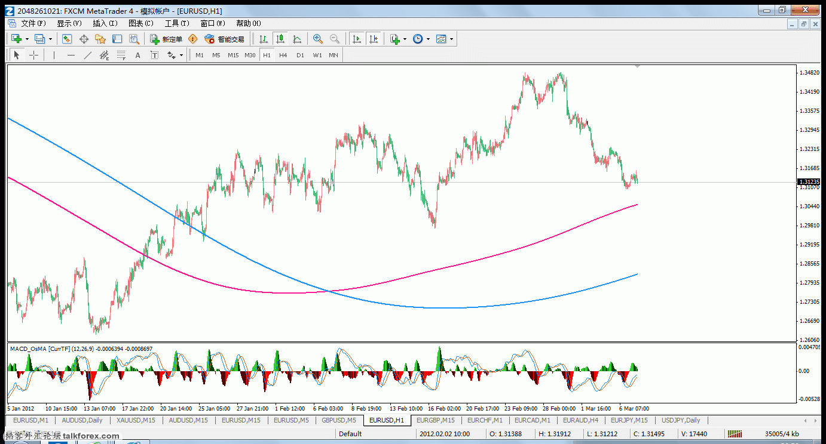Open the 工具(T) menu
The width and height of the screenshot is (826, 444).
[177, 23]
